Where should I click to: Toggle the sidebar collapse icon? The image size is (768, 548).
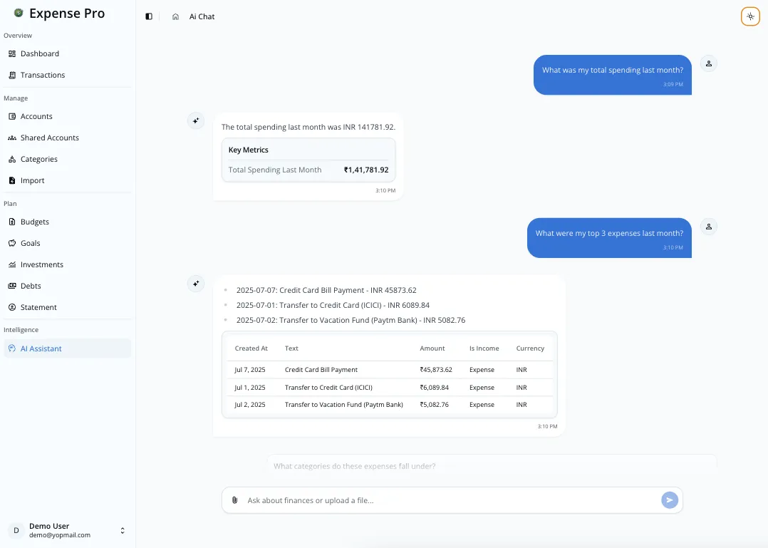click(x=149, y=16)
